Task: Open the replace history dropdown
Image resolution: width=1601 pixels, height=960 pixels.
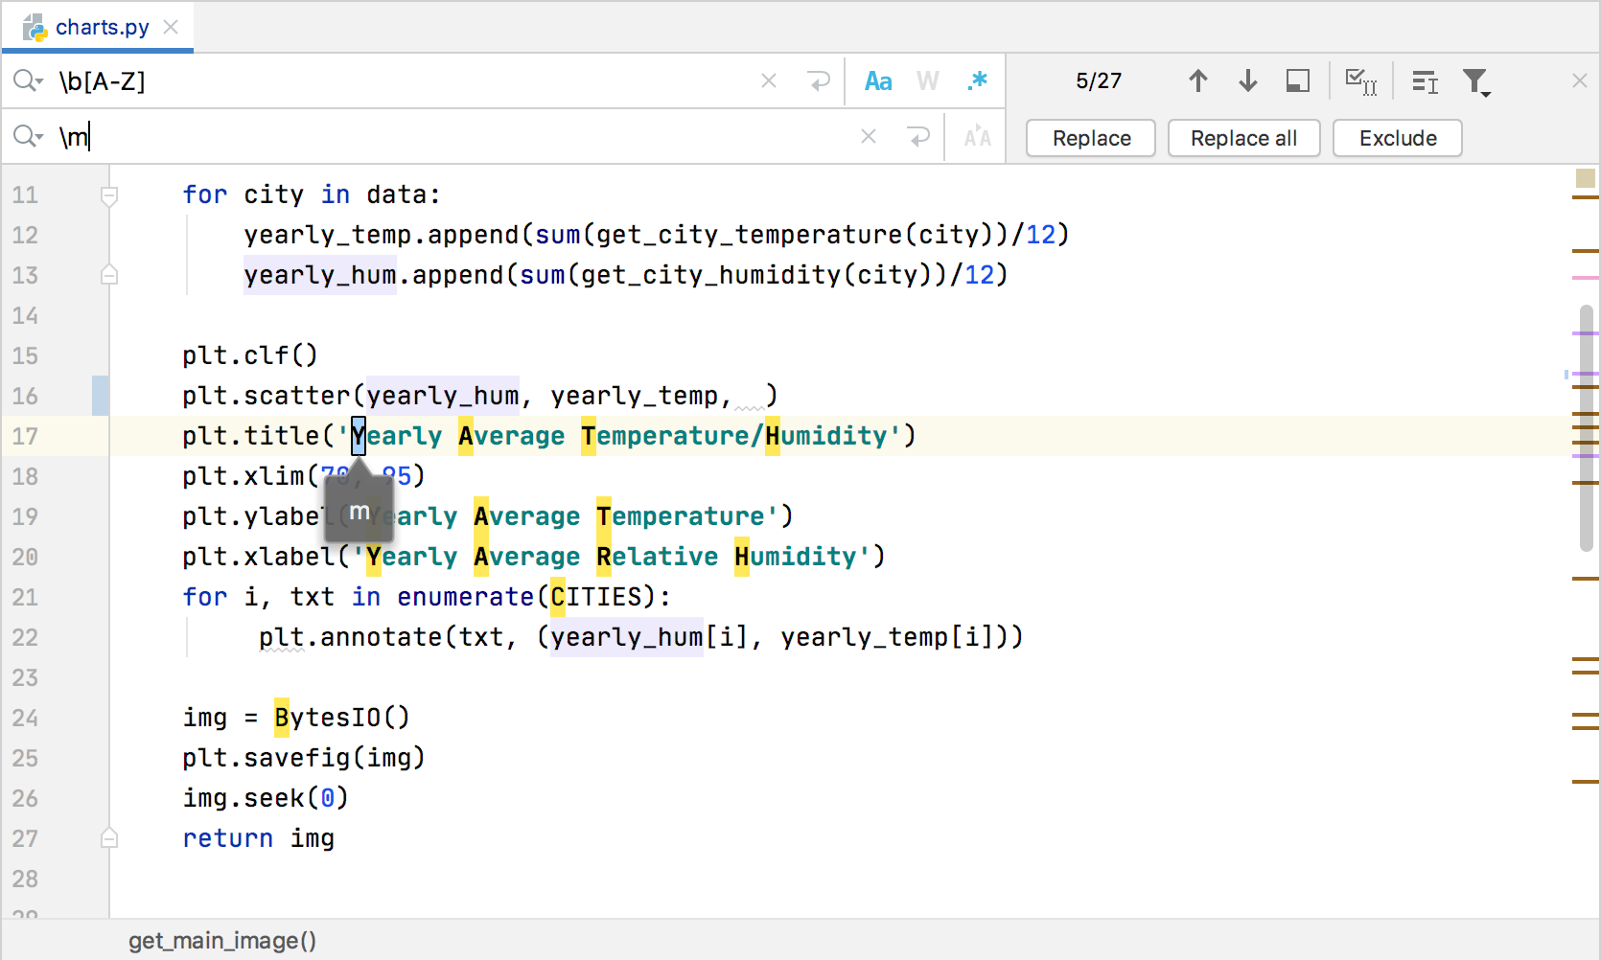Action: (27, 137)
